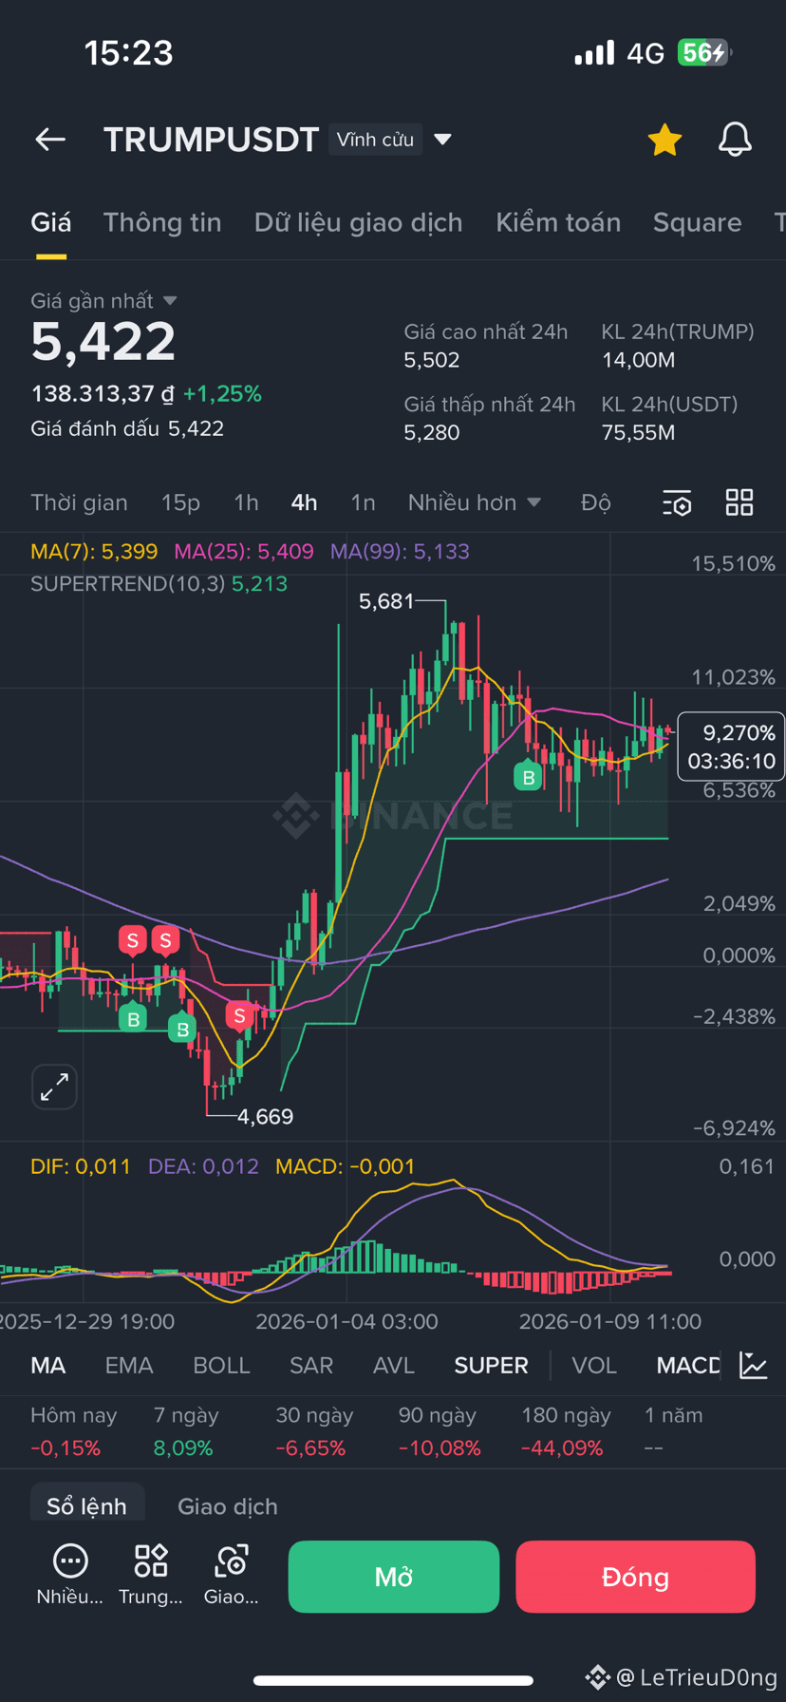Tap the Giá cao nhất 24h 5,502

[x=486, y=346]
